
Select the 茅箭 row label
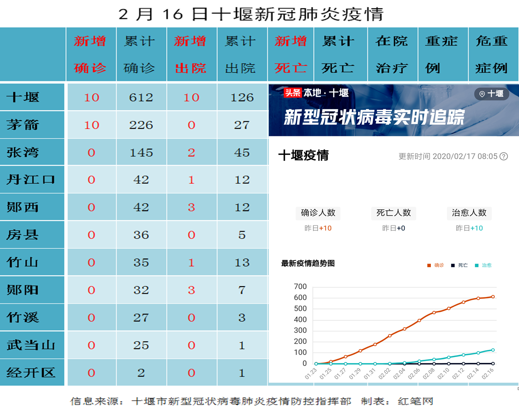pos(23,125)
